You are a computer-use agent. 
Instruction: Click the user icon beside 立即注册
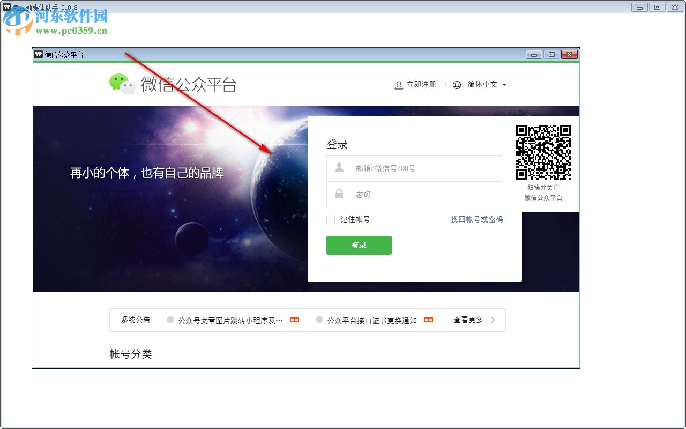click(399, 85)
